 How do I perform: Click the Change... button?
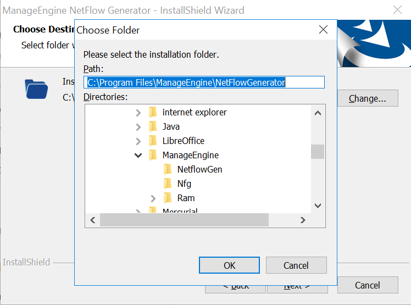coord(367,99)
